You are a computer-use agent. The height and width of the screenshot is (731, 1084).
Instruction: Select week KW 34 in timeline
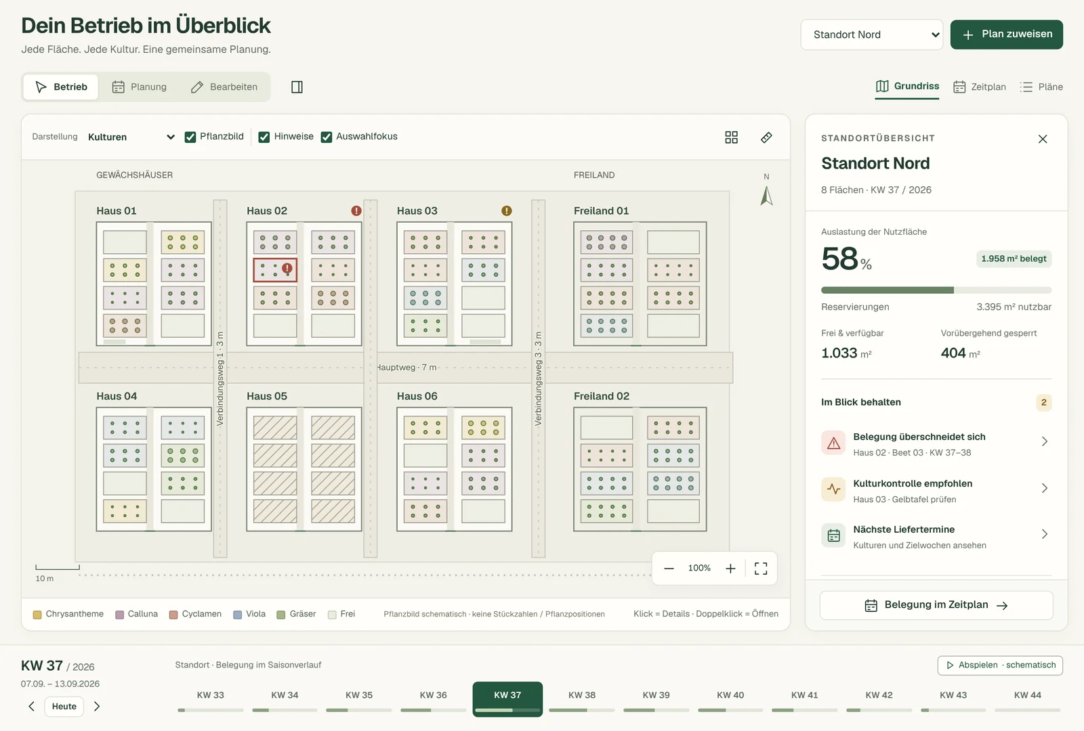coord(285,699)
